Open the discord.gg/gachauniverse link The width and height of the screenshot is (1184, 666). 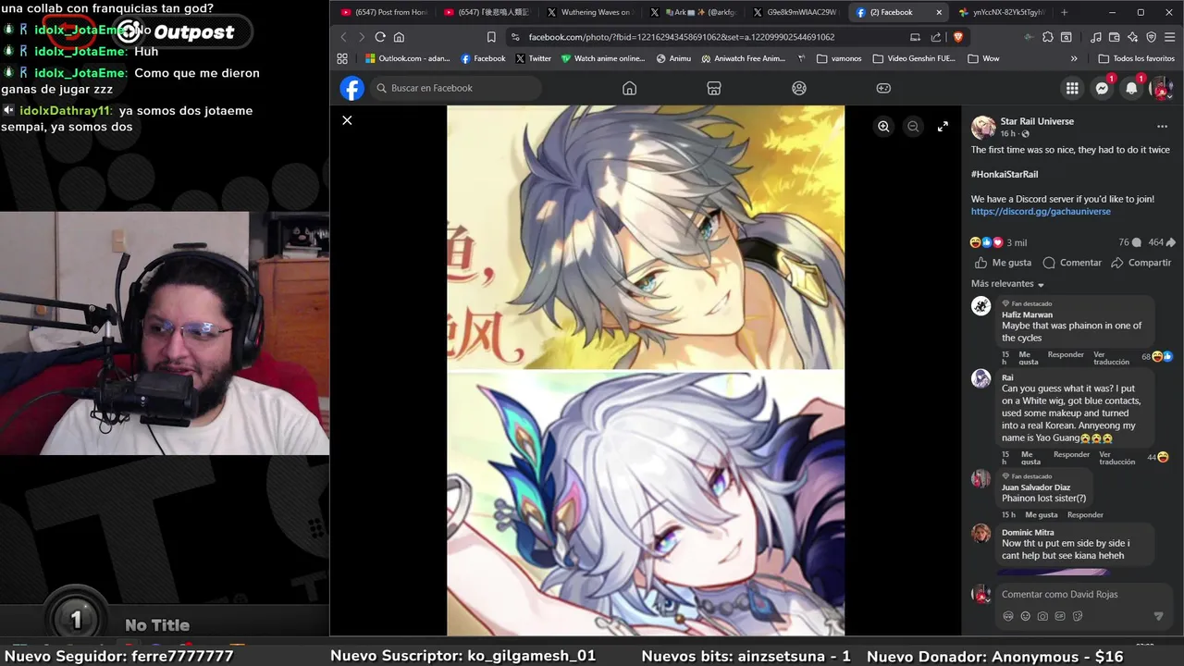pyautogui.click(x=1041, y=211)
